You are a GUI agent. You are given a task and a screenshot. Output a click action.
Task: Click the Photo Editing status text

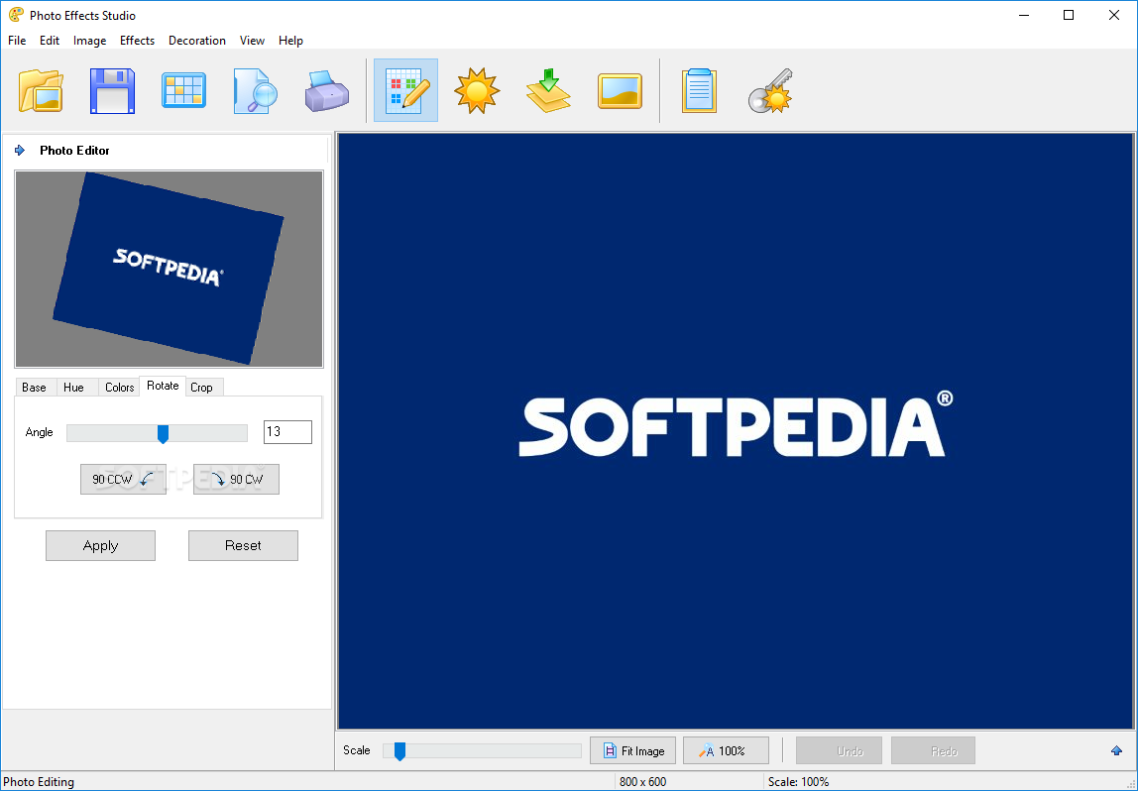coord(40,781)
